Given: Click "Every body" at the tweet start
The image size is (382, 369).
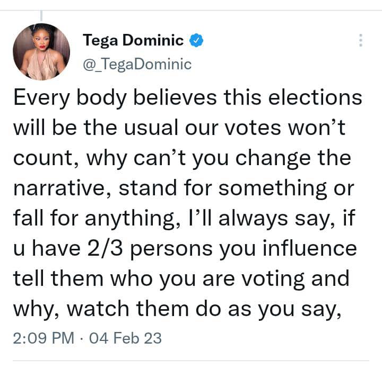Looking at the screenshot, I should [x=71, y=98].
